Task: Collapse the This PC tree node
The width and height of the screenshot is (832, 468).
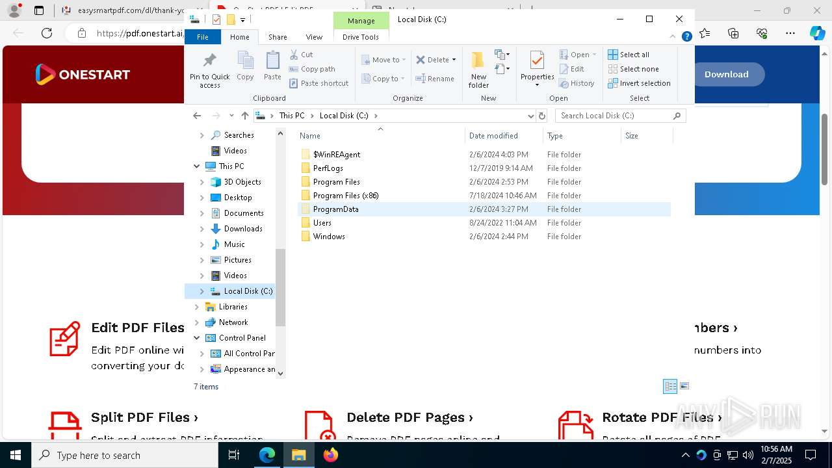Action: pos(197,166)
